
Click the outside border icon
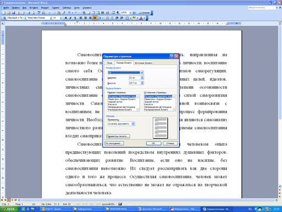tap(127, 18)
